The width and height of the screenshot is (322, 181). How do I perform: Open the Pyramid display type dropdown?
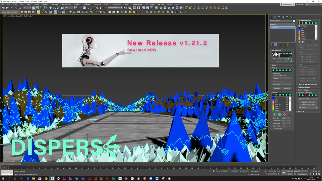pyautogui.click(x=282, y=78)
